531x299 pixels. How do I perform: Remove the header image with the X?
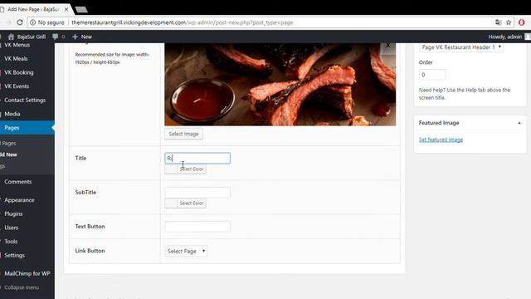(x=388, y=46)
